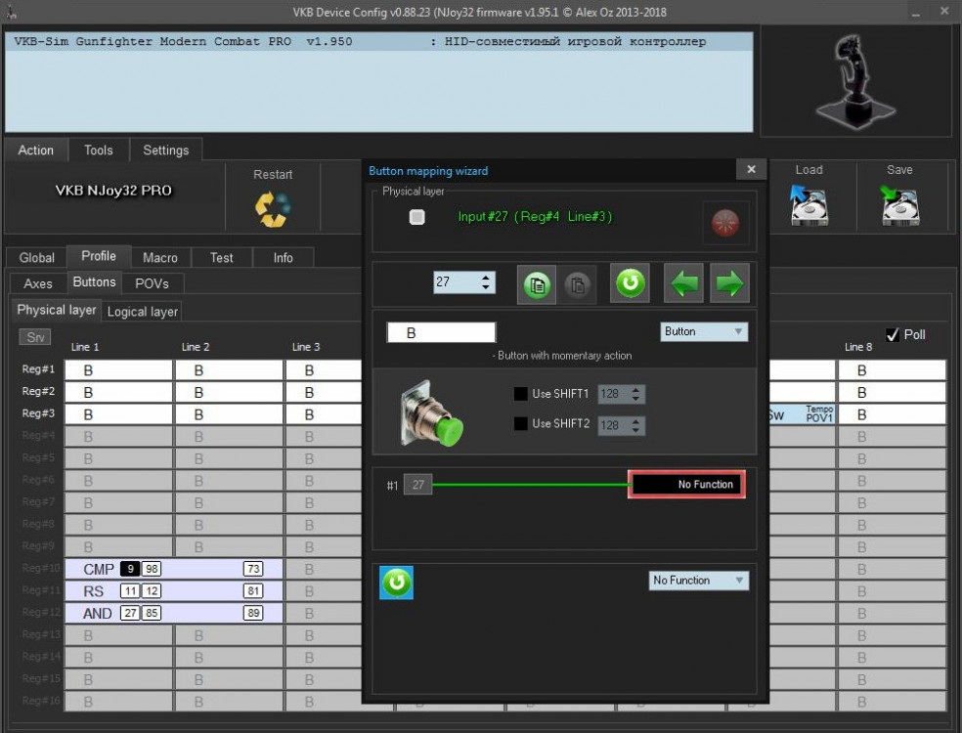Click the green copy button icon
This screenshot has width=962, height=733.
537,284
